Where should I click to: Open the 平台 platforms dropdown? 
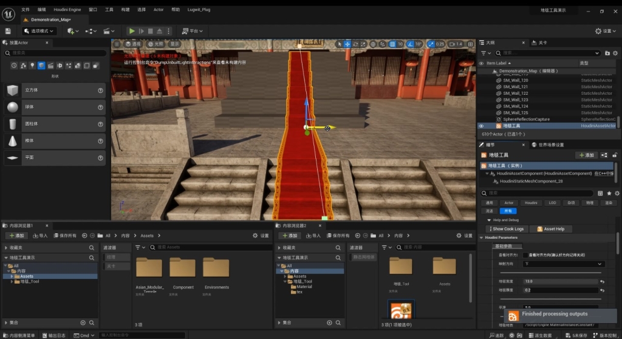click(193, 31)
